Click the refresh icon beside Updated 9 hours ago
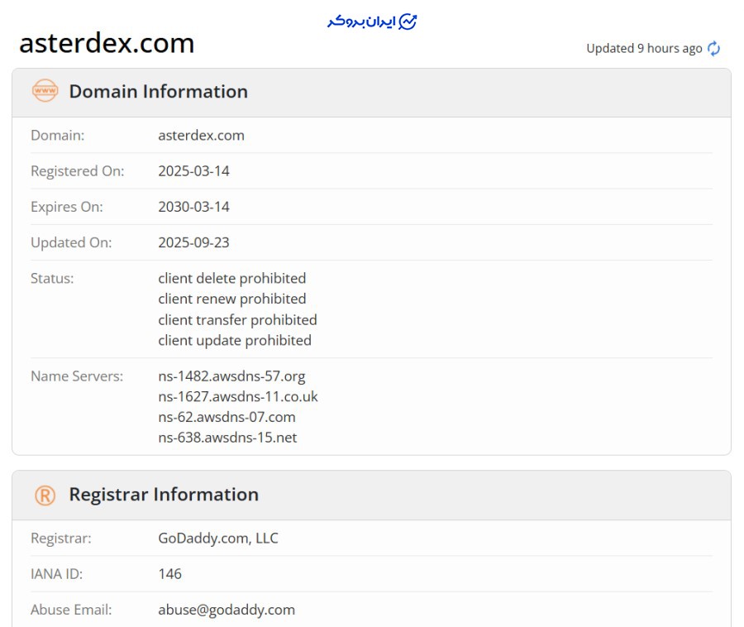 tap(713, 49)
